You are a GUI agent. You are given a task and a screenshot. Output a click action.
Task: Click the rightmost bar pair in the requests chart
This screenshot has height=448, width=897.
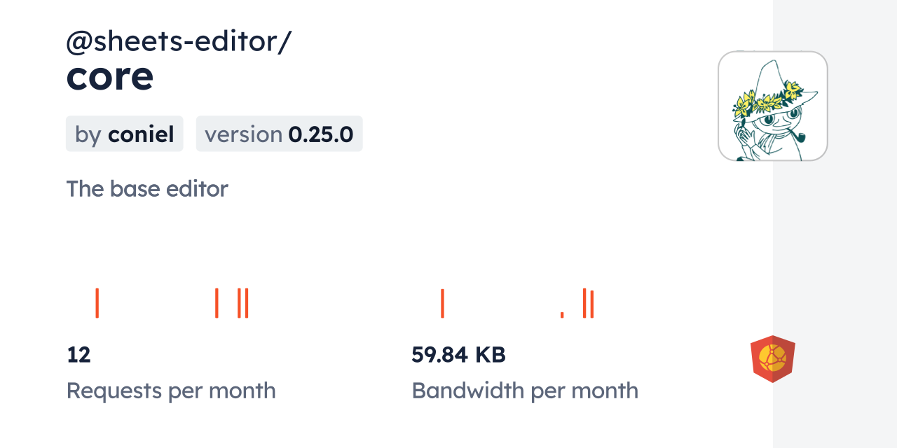tap(243, 303)
